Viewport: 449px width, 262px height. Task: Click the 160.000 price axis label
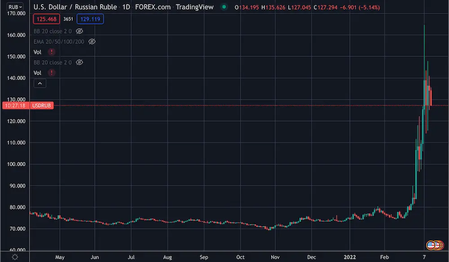point(16,35)
